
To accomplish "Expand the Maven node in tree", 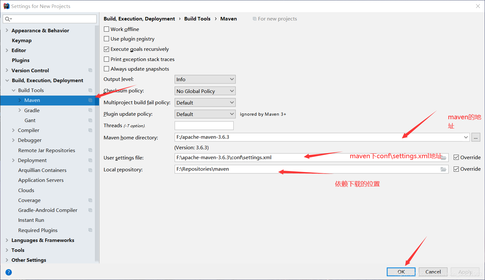I will [20, 100].
